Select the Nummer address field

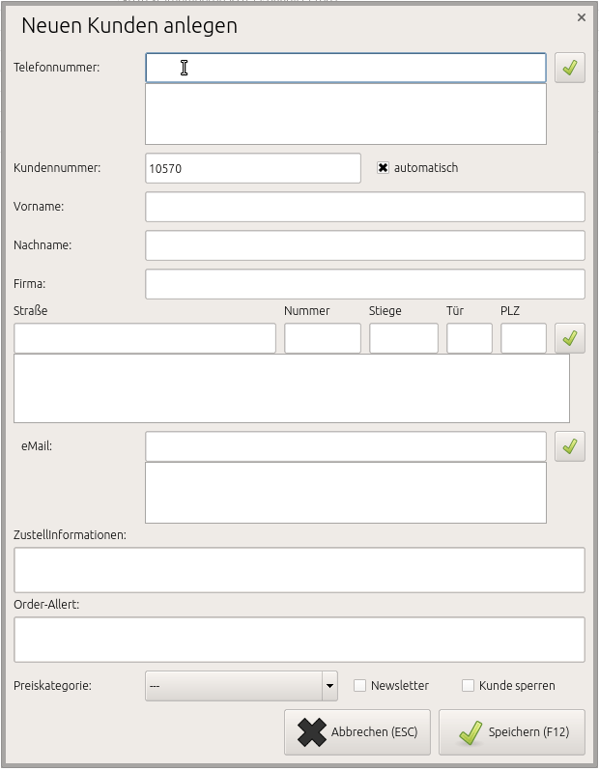point(322,338)
